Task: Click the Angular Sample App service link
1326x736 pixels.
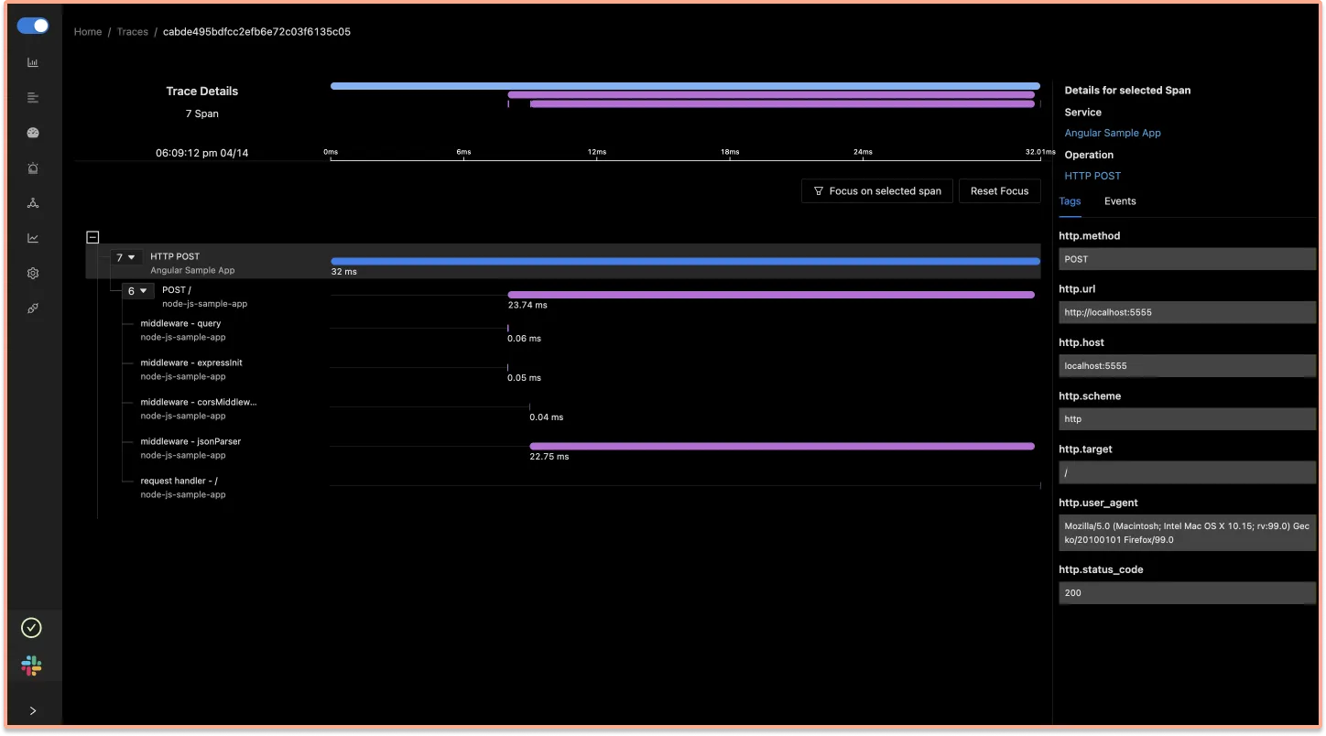Action: [x=1113, y=133]
